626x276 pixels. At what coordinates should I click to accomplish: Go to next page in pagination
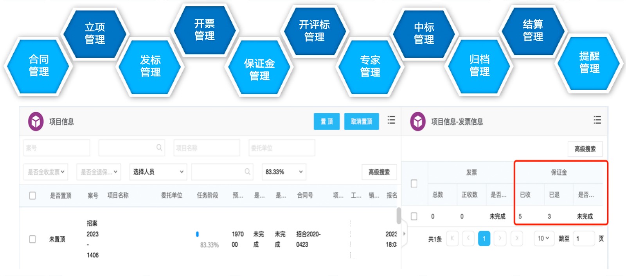click(500, 238)
